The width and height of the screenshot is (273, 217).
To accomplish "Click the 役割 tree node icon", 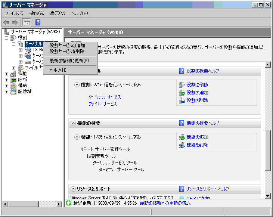I will 13,38.
